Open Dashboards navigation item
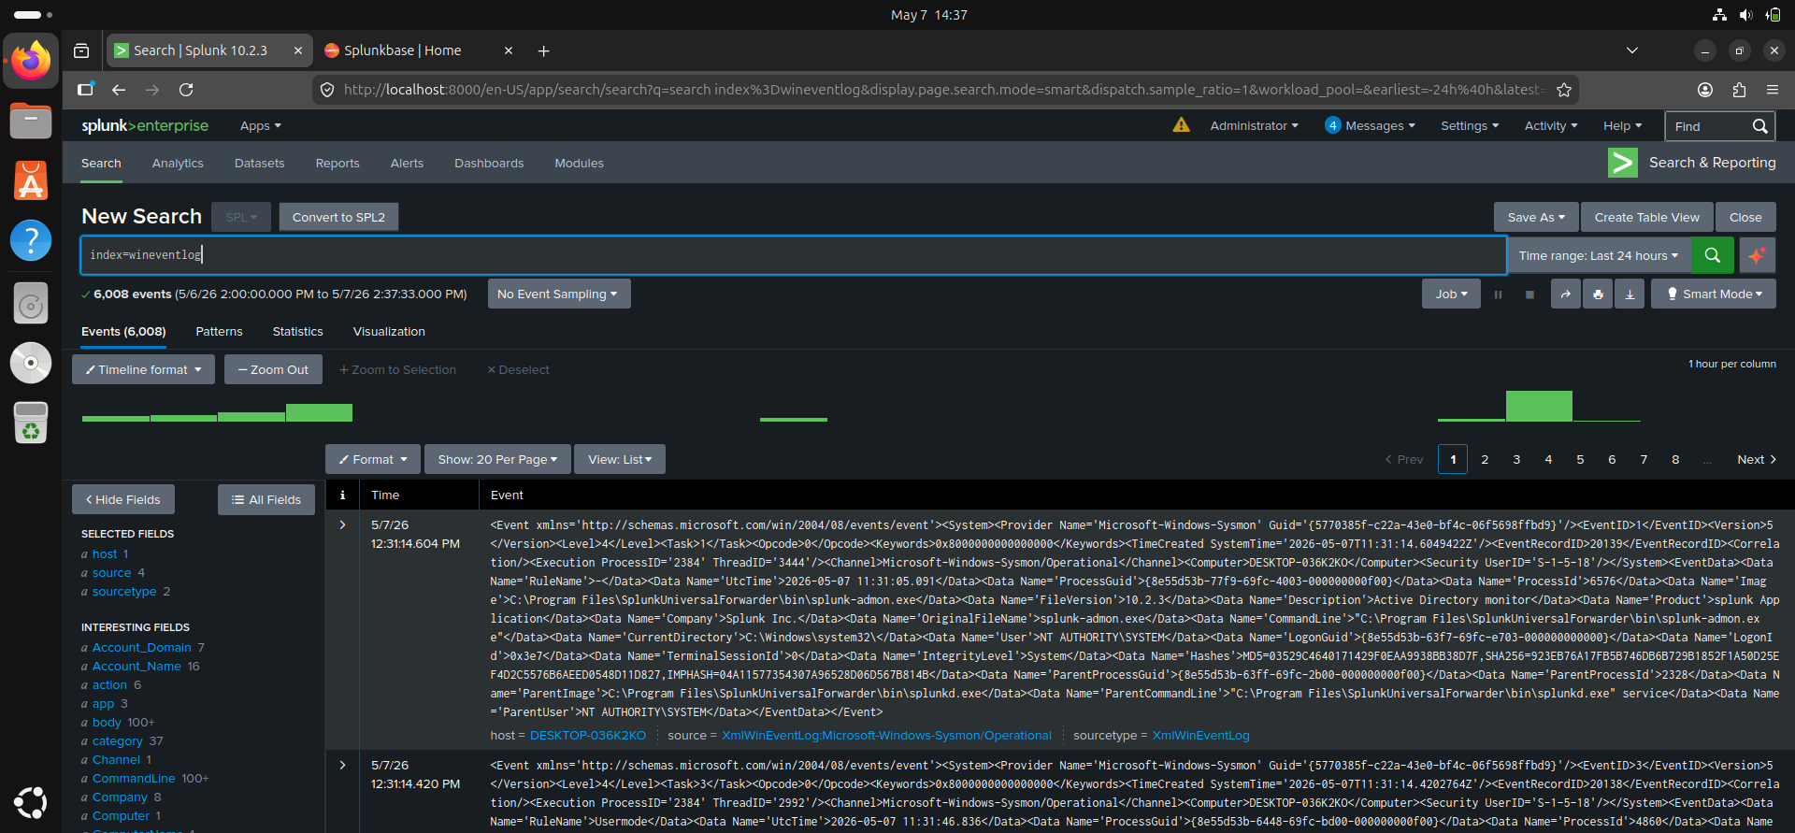Screen dimensions: 1795x833 [x=489, y=164]
